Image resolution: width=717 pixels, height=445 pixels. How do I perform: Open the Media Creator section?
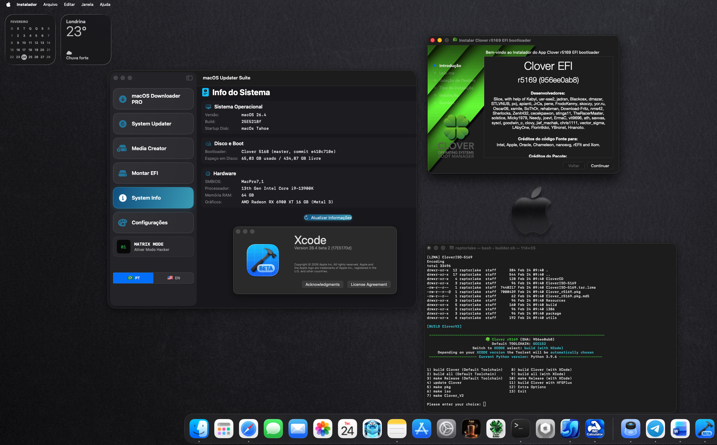coord(153,148)
